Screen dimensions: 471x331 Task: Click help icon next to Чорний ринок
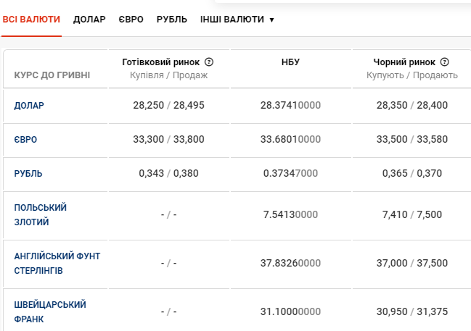[444, 62]
